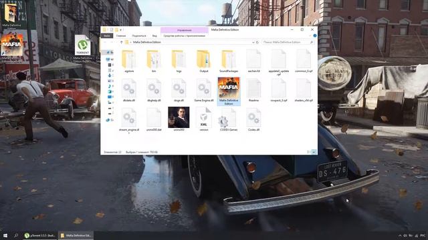Open Средства работы с приложениями tab
The width and height of the screenshot is (428, 240).
tap(185, 35)
